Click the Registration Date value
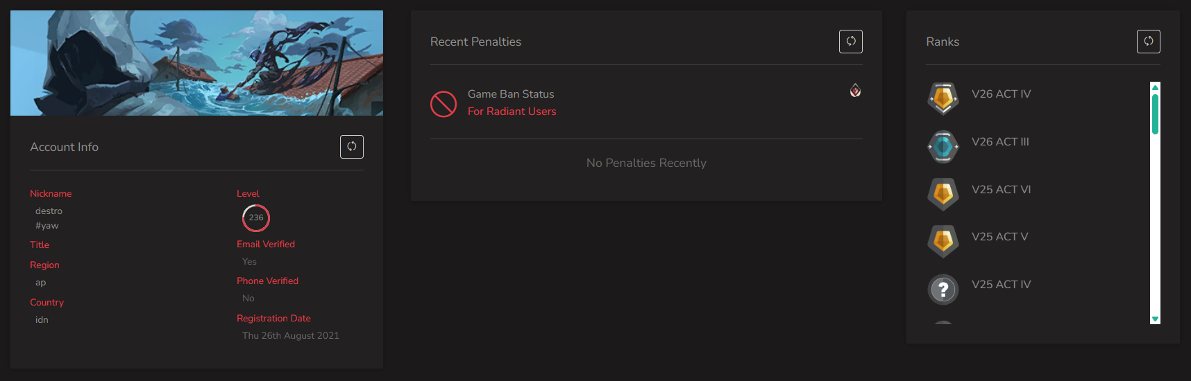This screenshot has height=381, width=1191. point(291,336)
